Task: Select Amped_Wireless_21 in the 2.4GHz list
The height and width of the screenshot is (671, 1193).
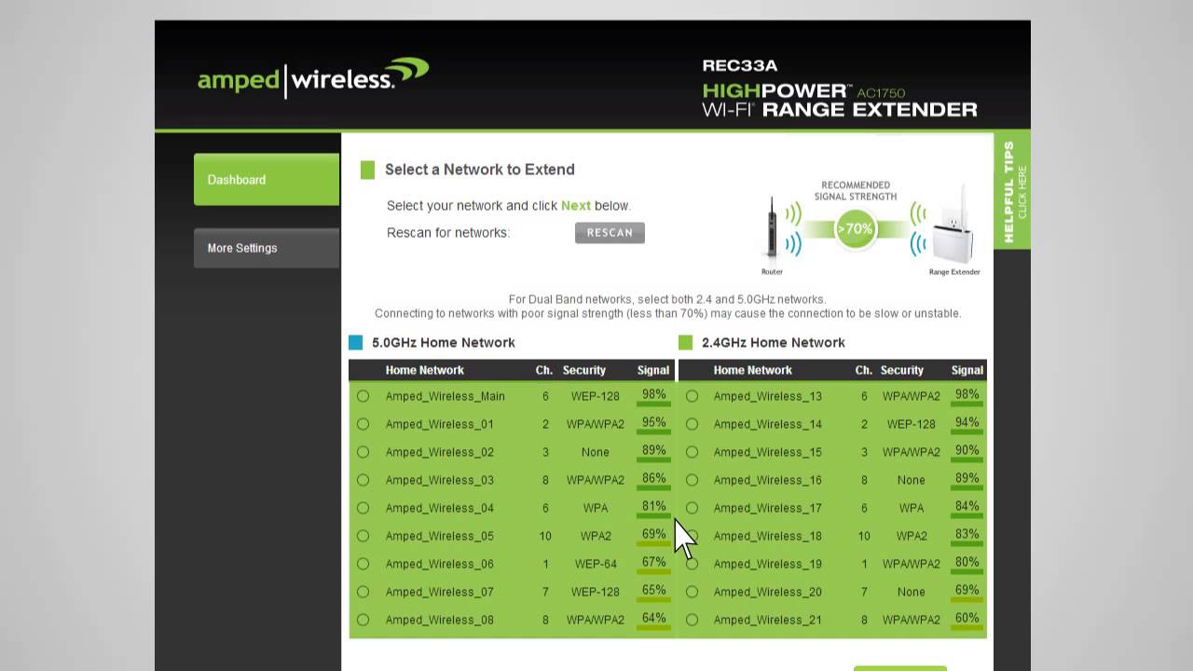Action: click(692, 620)
